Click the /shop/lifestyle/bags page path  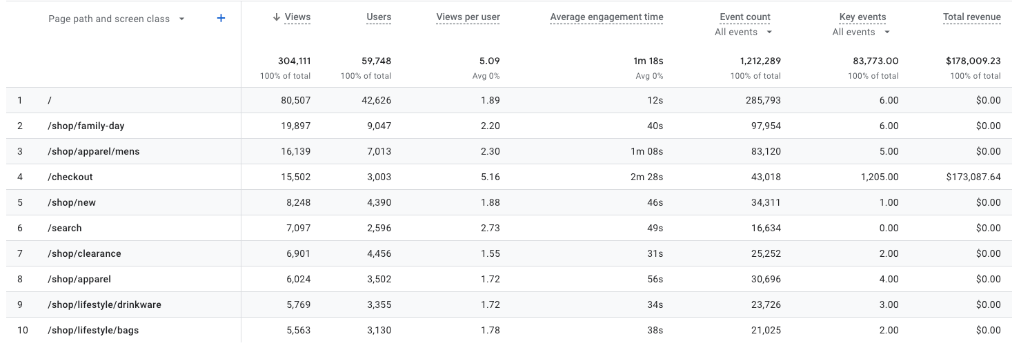click(93, 331)
